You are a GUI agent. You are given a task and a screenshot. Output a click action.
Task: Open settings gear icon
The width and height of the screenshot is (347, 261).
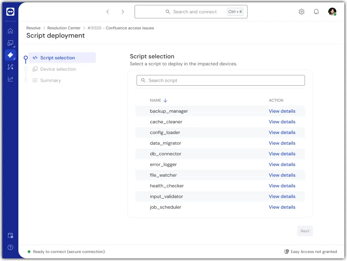click(301, 12)
